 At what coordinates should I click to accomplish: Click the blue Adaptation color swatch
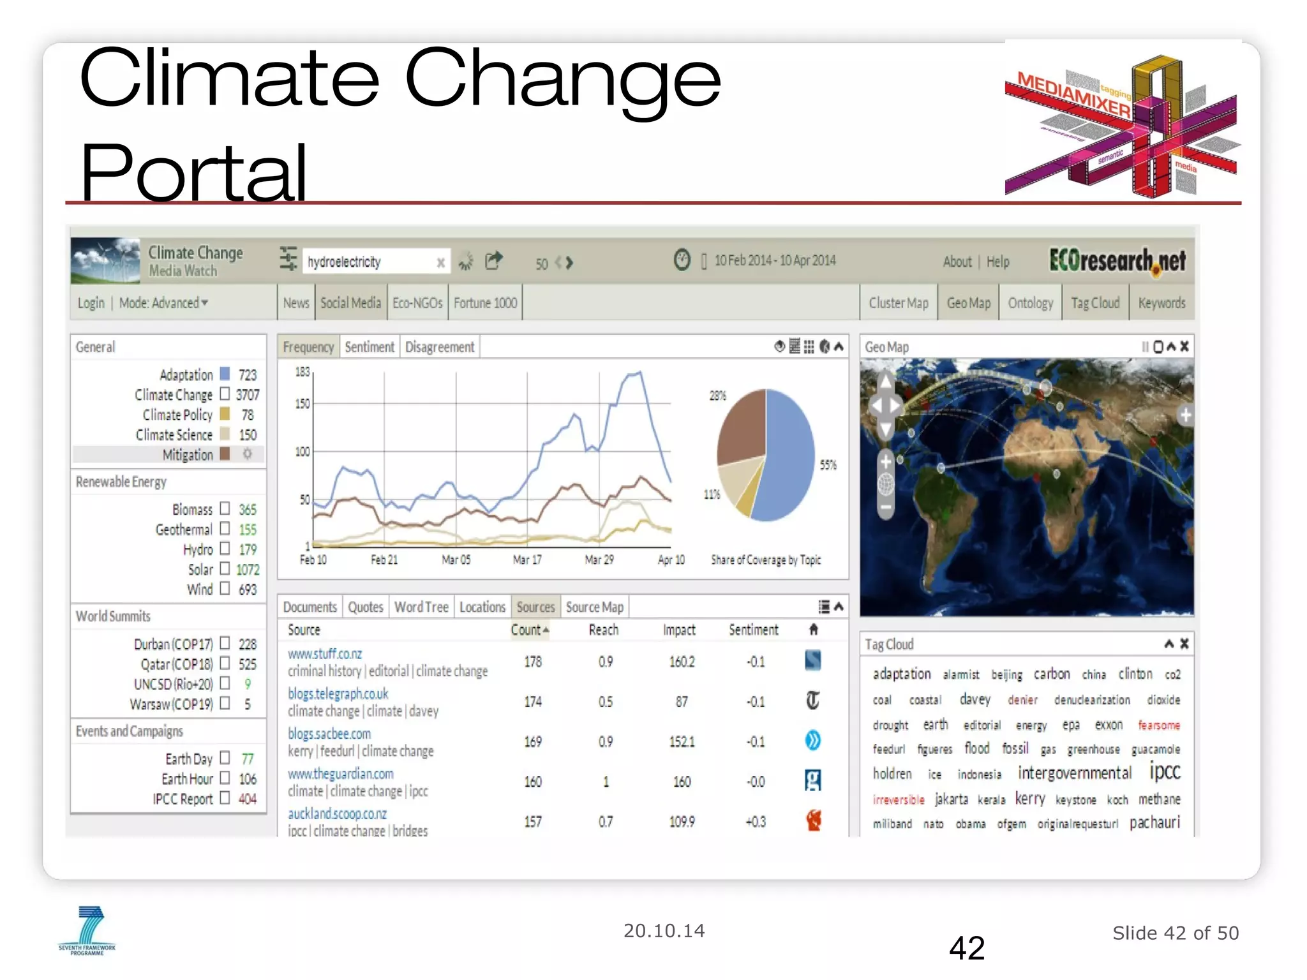[225, 373]
